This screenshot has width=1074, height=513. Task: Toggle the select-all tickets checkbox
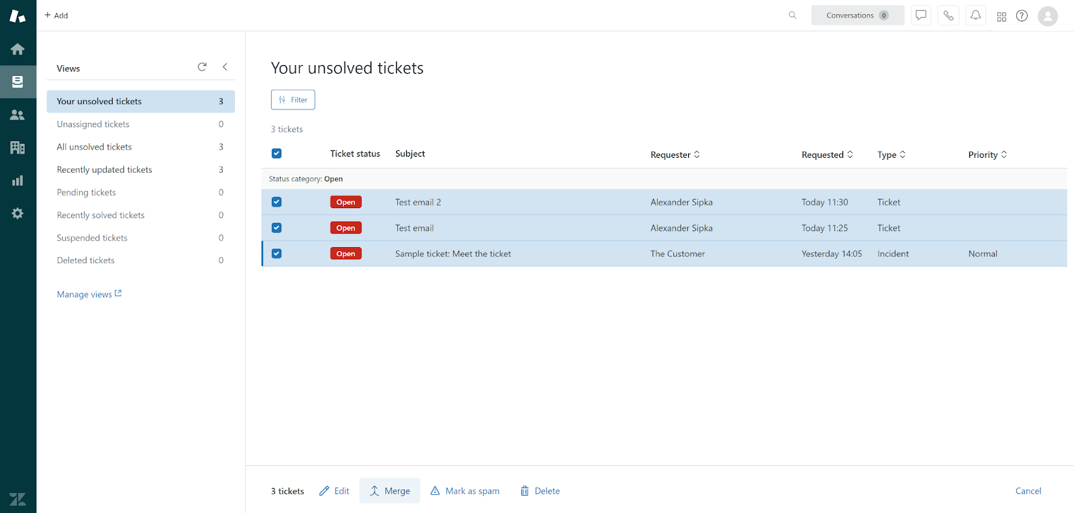click(x=277, y=154)
